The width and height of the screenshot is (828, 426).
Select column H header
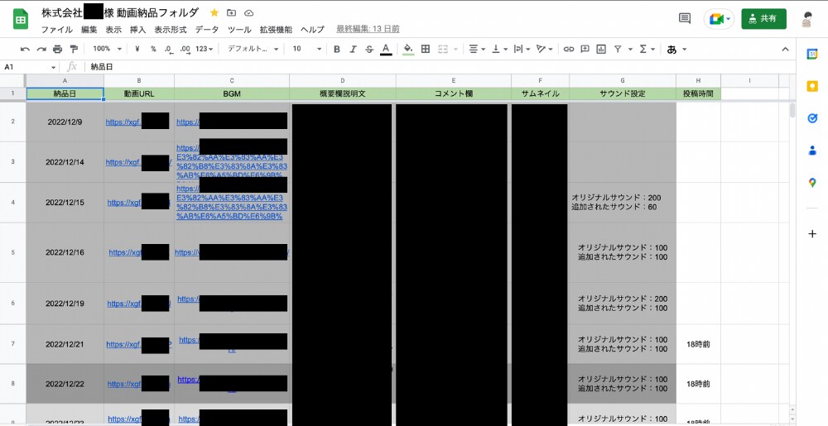pyautogui.click(x=698, y=81)
